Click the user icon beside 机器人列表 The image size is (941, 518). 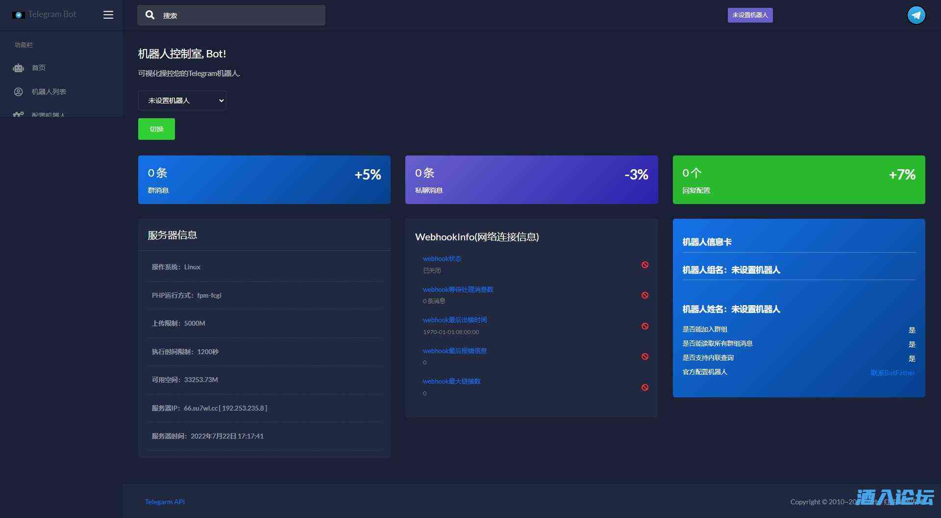coord(19,92)
